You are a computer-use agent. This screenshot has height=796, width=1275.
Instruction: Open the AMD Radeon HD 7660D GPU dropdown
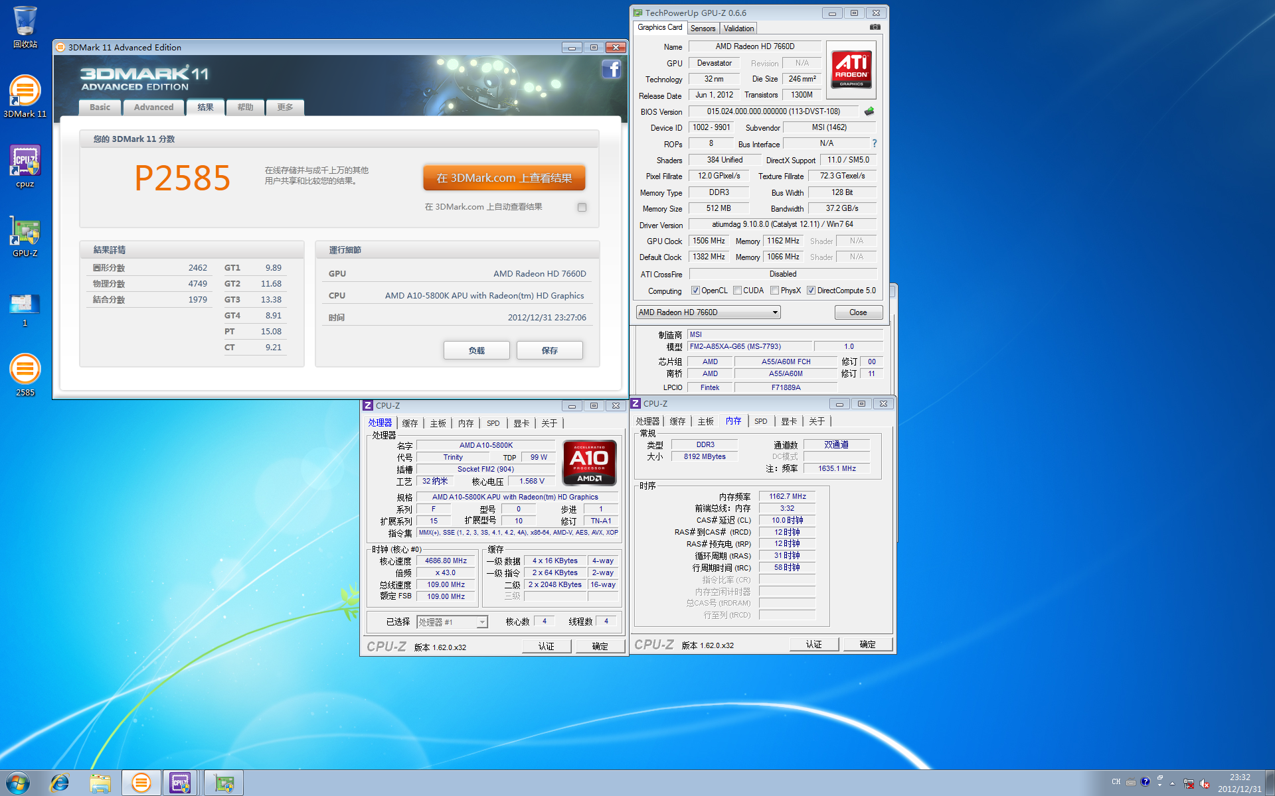pos(708,312)
